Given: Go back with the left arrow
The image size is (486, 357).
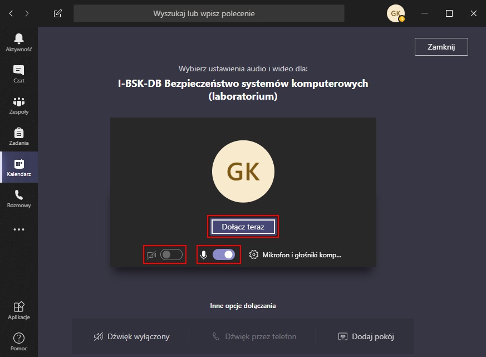Looking at the screenshot, I should 11,13.
